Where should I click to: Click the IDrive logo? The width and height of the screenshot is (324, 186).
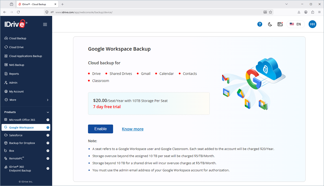(x=16, y=24)
